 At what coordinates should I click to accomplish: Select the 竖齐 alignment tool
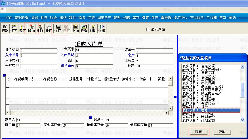pos(22,29)
